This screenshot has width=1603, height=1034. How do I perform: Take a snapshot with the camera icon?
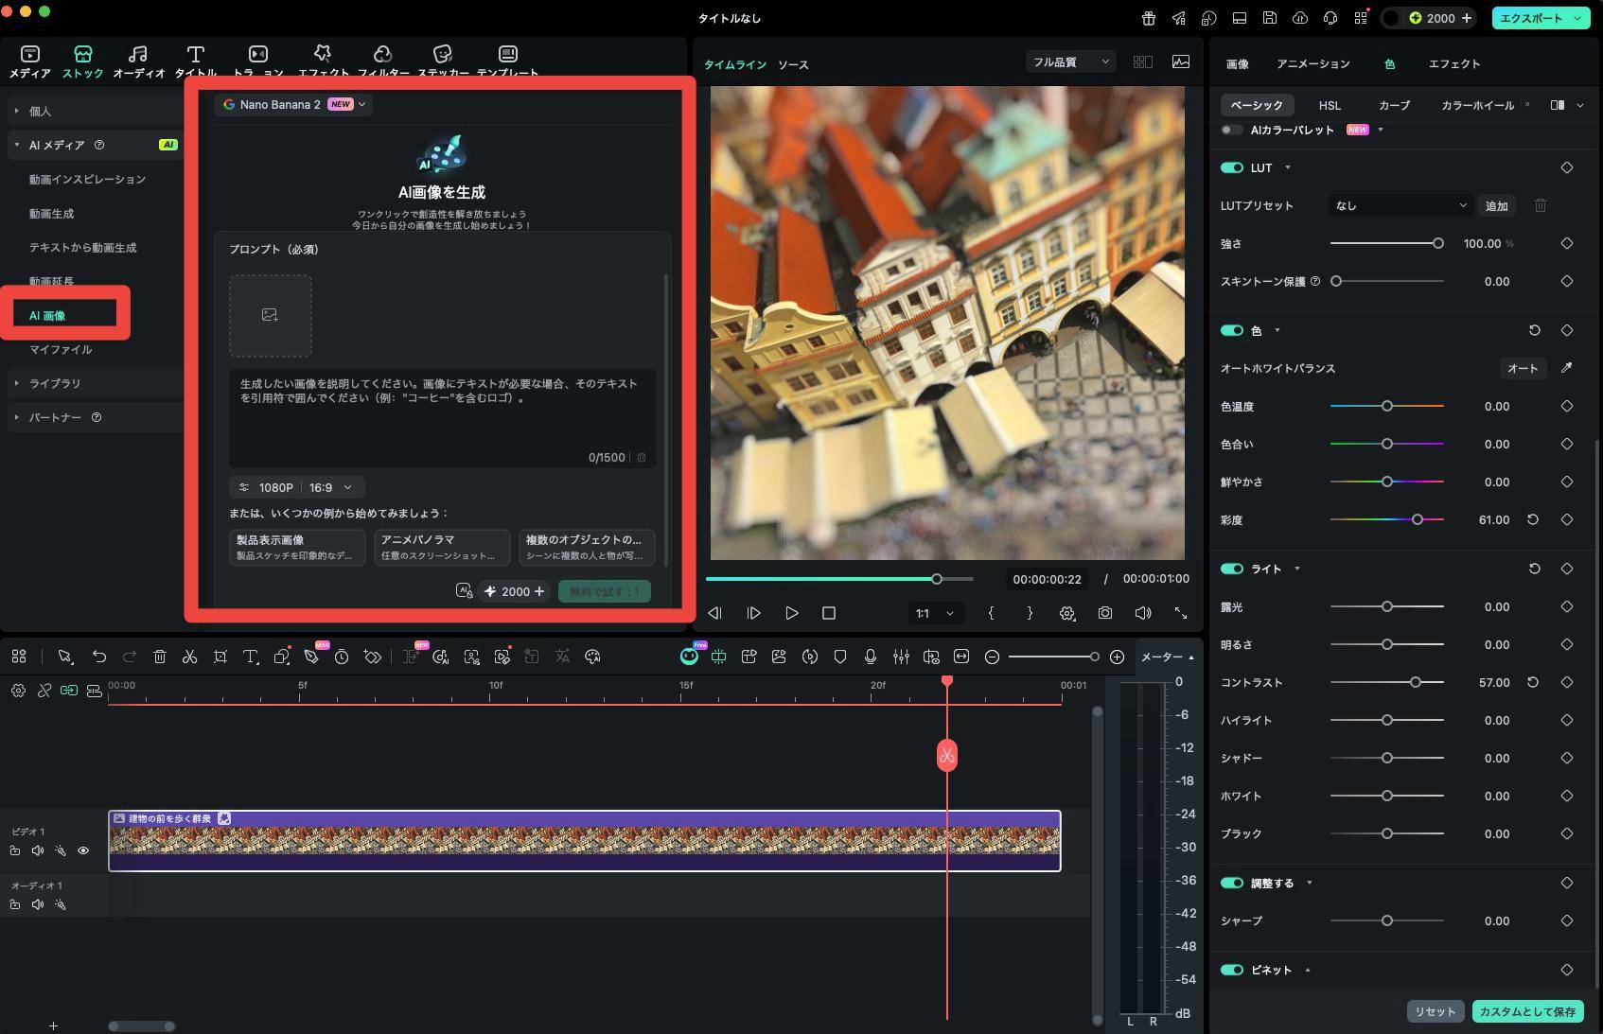coord(1104,613)
